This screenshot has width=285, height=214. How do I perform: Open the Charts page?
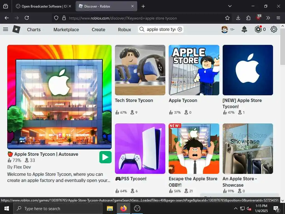[34, 30]
